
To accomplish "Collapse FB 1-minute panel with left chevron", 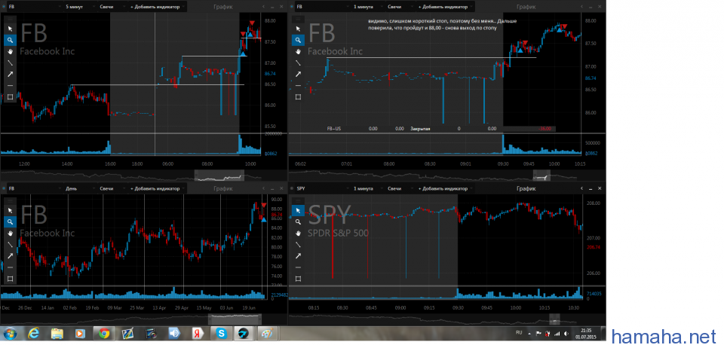I will coord(582,7).
